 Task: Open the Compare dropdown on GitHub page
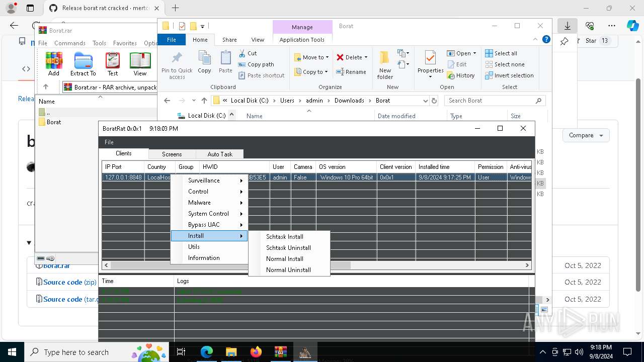(586, 135)
